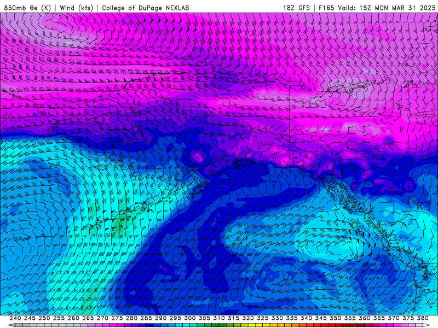The height and width of the screenshot is (328, 438).
Task: Choose the 280 legend label
Action: tap(131, 318)
